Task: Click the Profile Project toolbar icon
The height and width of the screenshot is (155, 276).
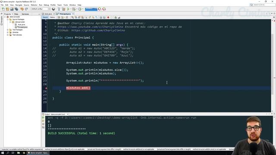Action: coord(80,9)
